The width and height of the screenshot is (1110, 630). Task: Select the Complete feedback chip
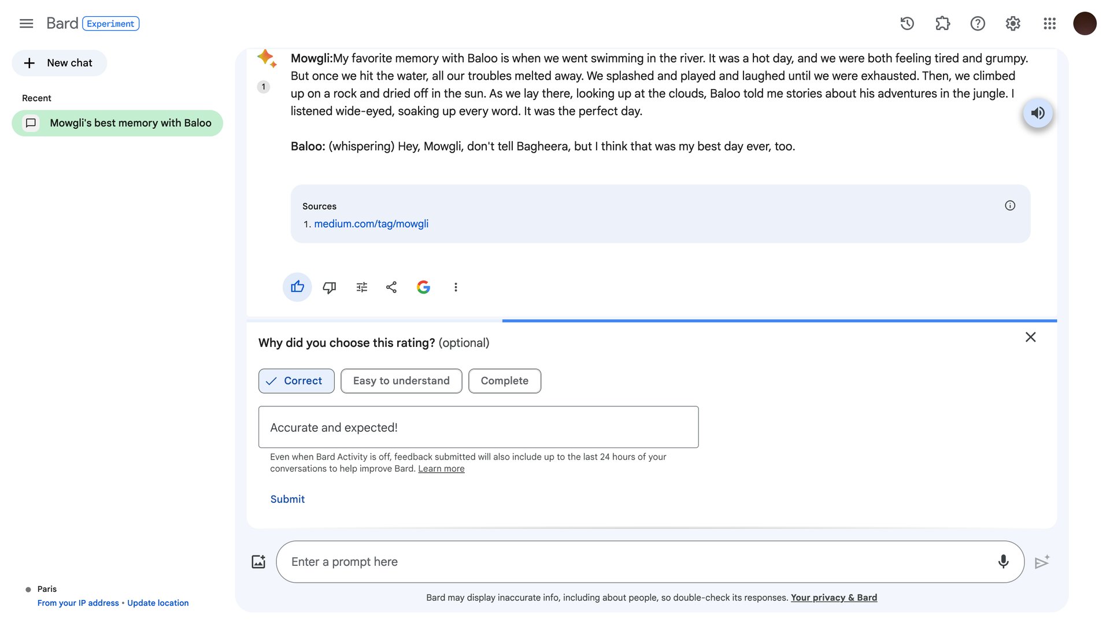pos(504,381)
